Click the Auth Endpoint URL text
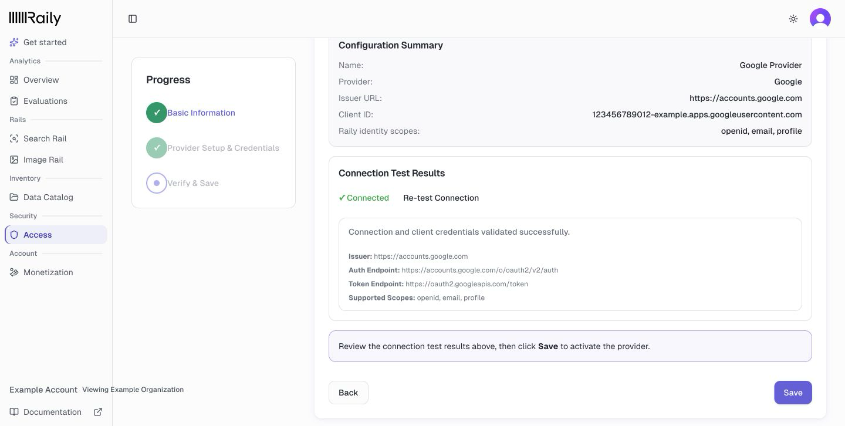 point(480,271)
